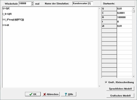Click the equation line t=t+dt
Image resolution: width=137 pixels, height=100 pixels.
[6, 25]
